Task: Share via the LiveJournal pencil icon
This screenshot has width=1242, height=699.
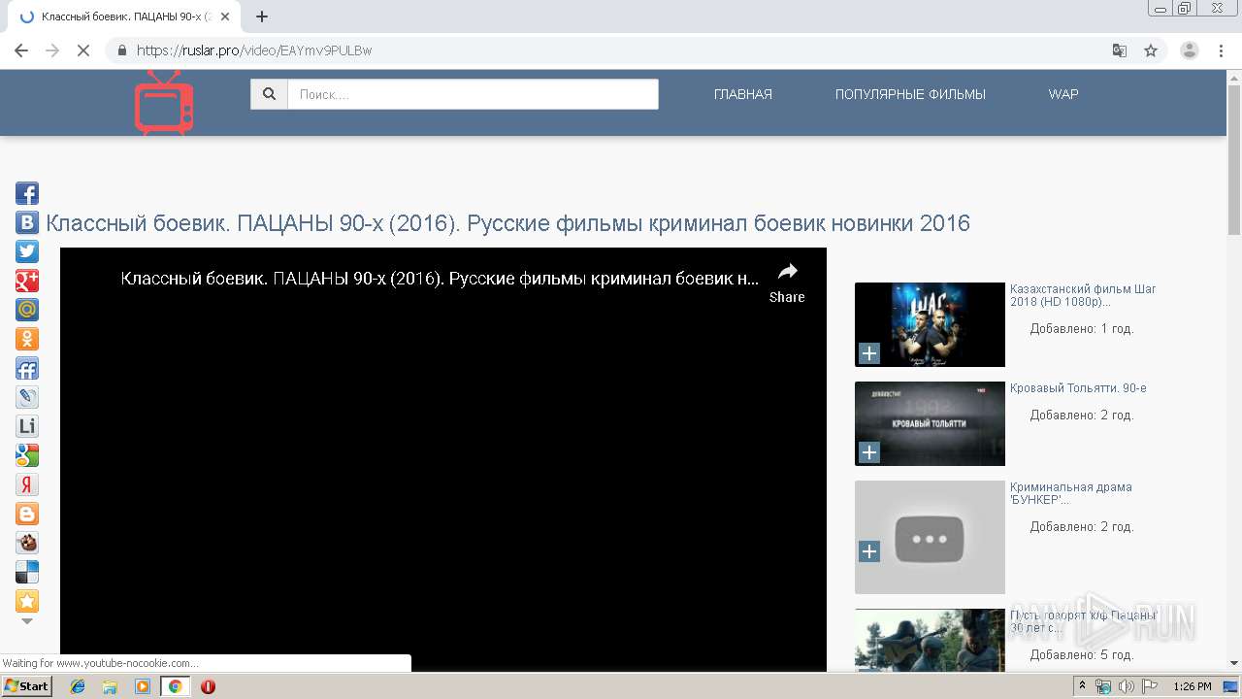Action: click(27, 397)
